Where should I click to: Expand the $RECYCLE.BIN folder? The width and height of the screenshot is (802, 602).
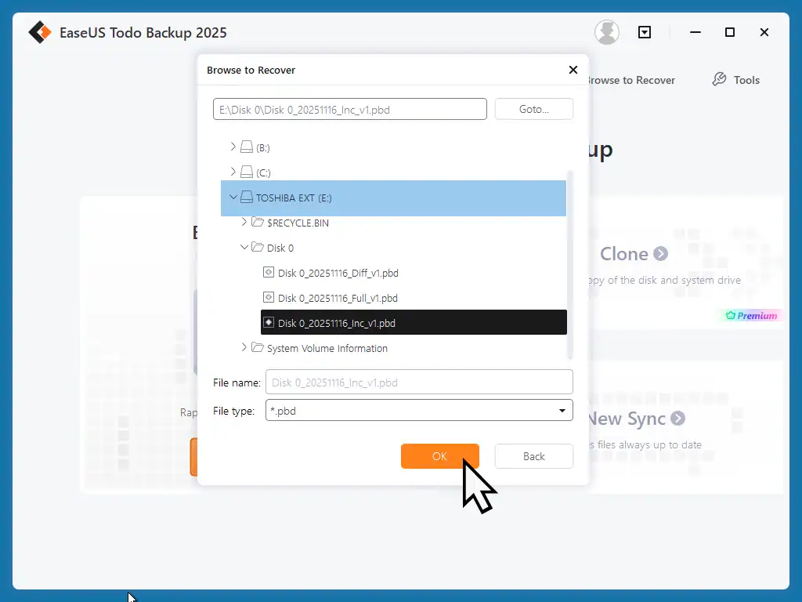(x=244, y=223)
